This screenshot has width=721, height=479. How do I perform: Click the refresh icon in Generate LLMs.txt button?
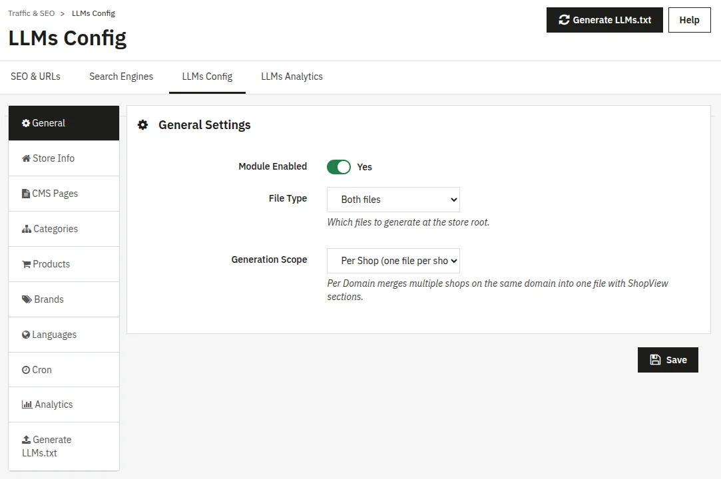pyautogui.click(x=564, y=20)
